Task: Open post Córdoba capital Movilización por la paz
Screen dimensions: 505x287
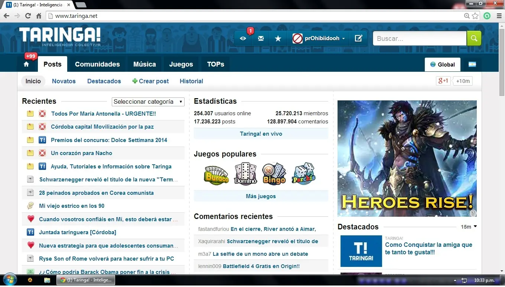Action: pyautogui.click(x=102, y=127)
